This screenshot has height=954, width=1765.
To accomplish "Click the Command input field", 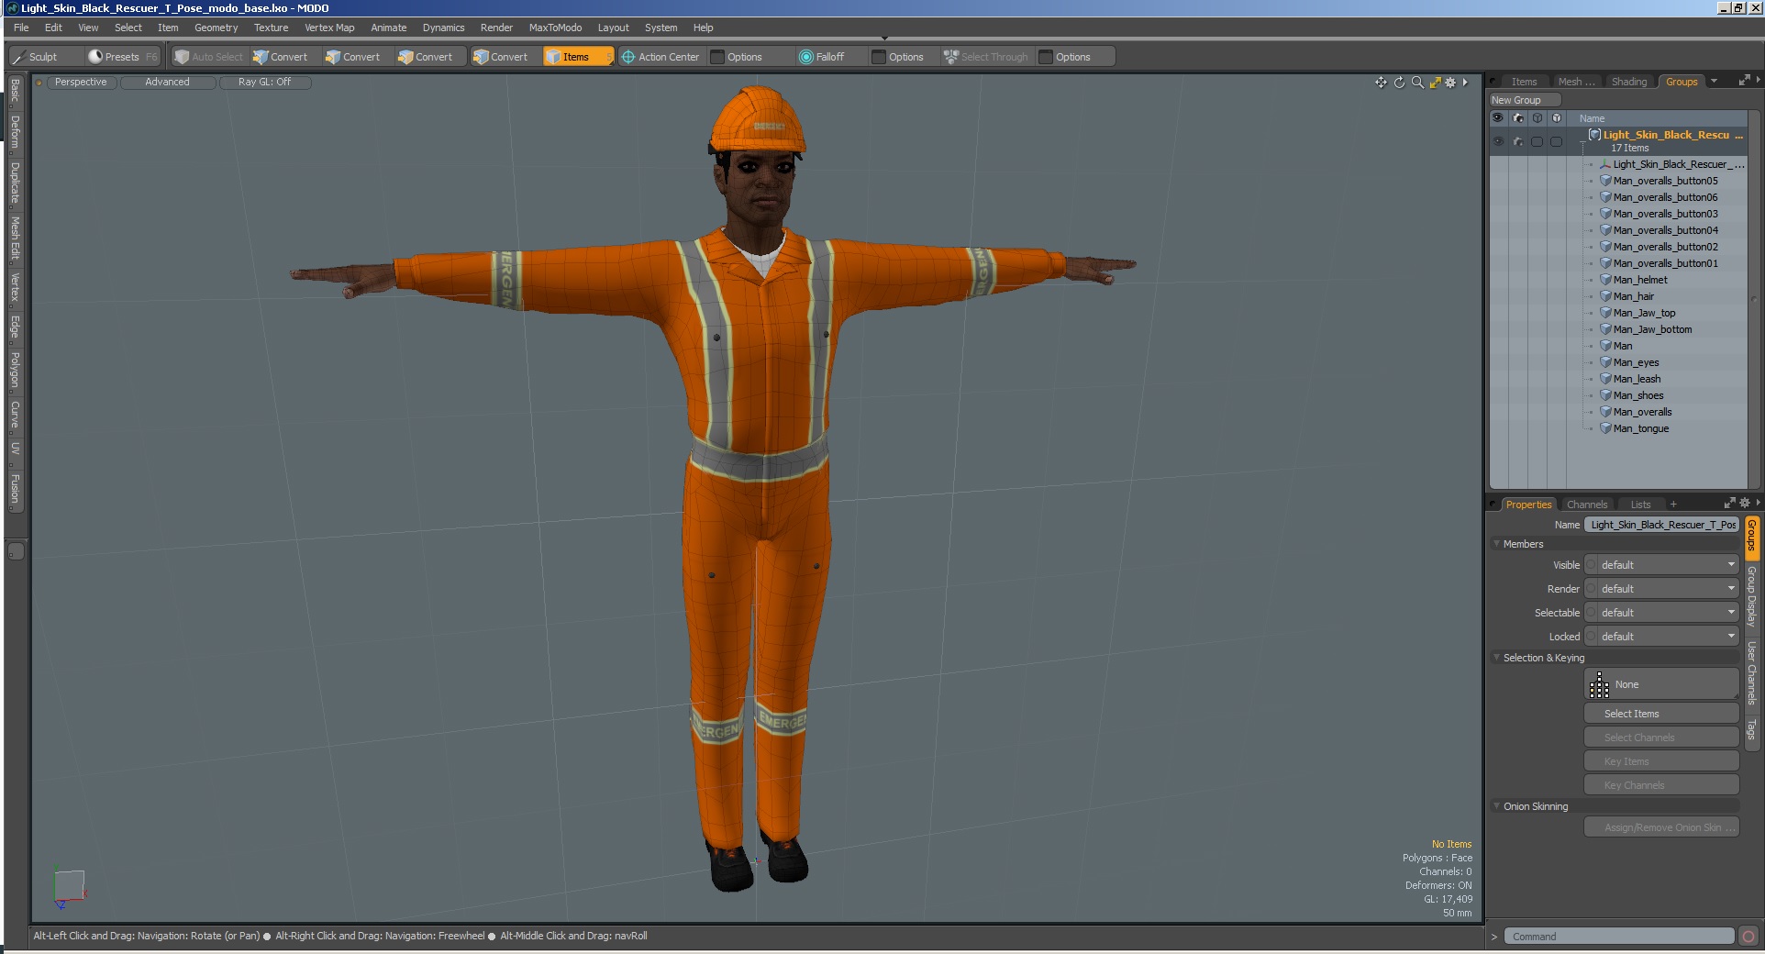I will pyautogui.click(x=1618, y=937).
